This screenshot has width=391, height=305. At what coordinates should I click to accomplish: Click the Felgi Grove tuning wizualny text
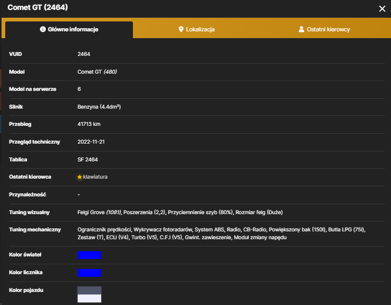99,213
